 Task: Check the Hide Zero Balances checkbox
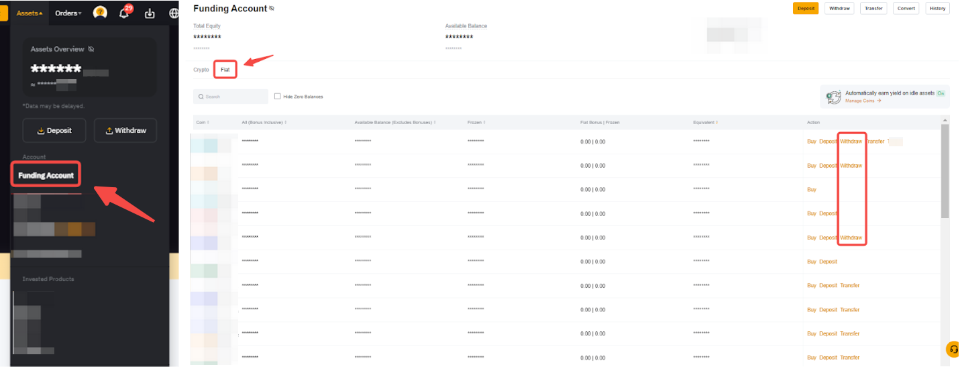coord(277,97)
